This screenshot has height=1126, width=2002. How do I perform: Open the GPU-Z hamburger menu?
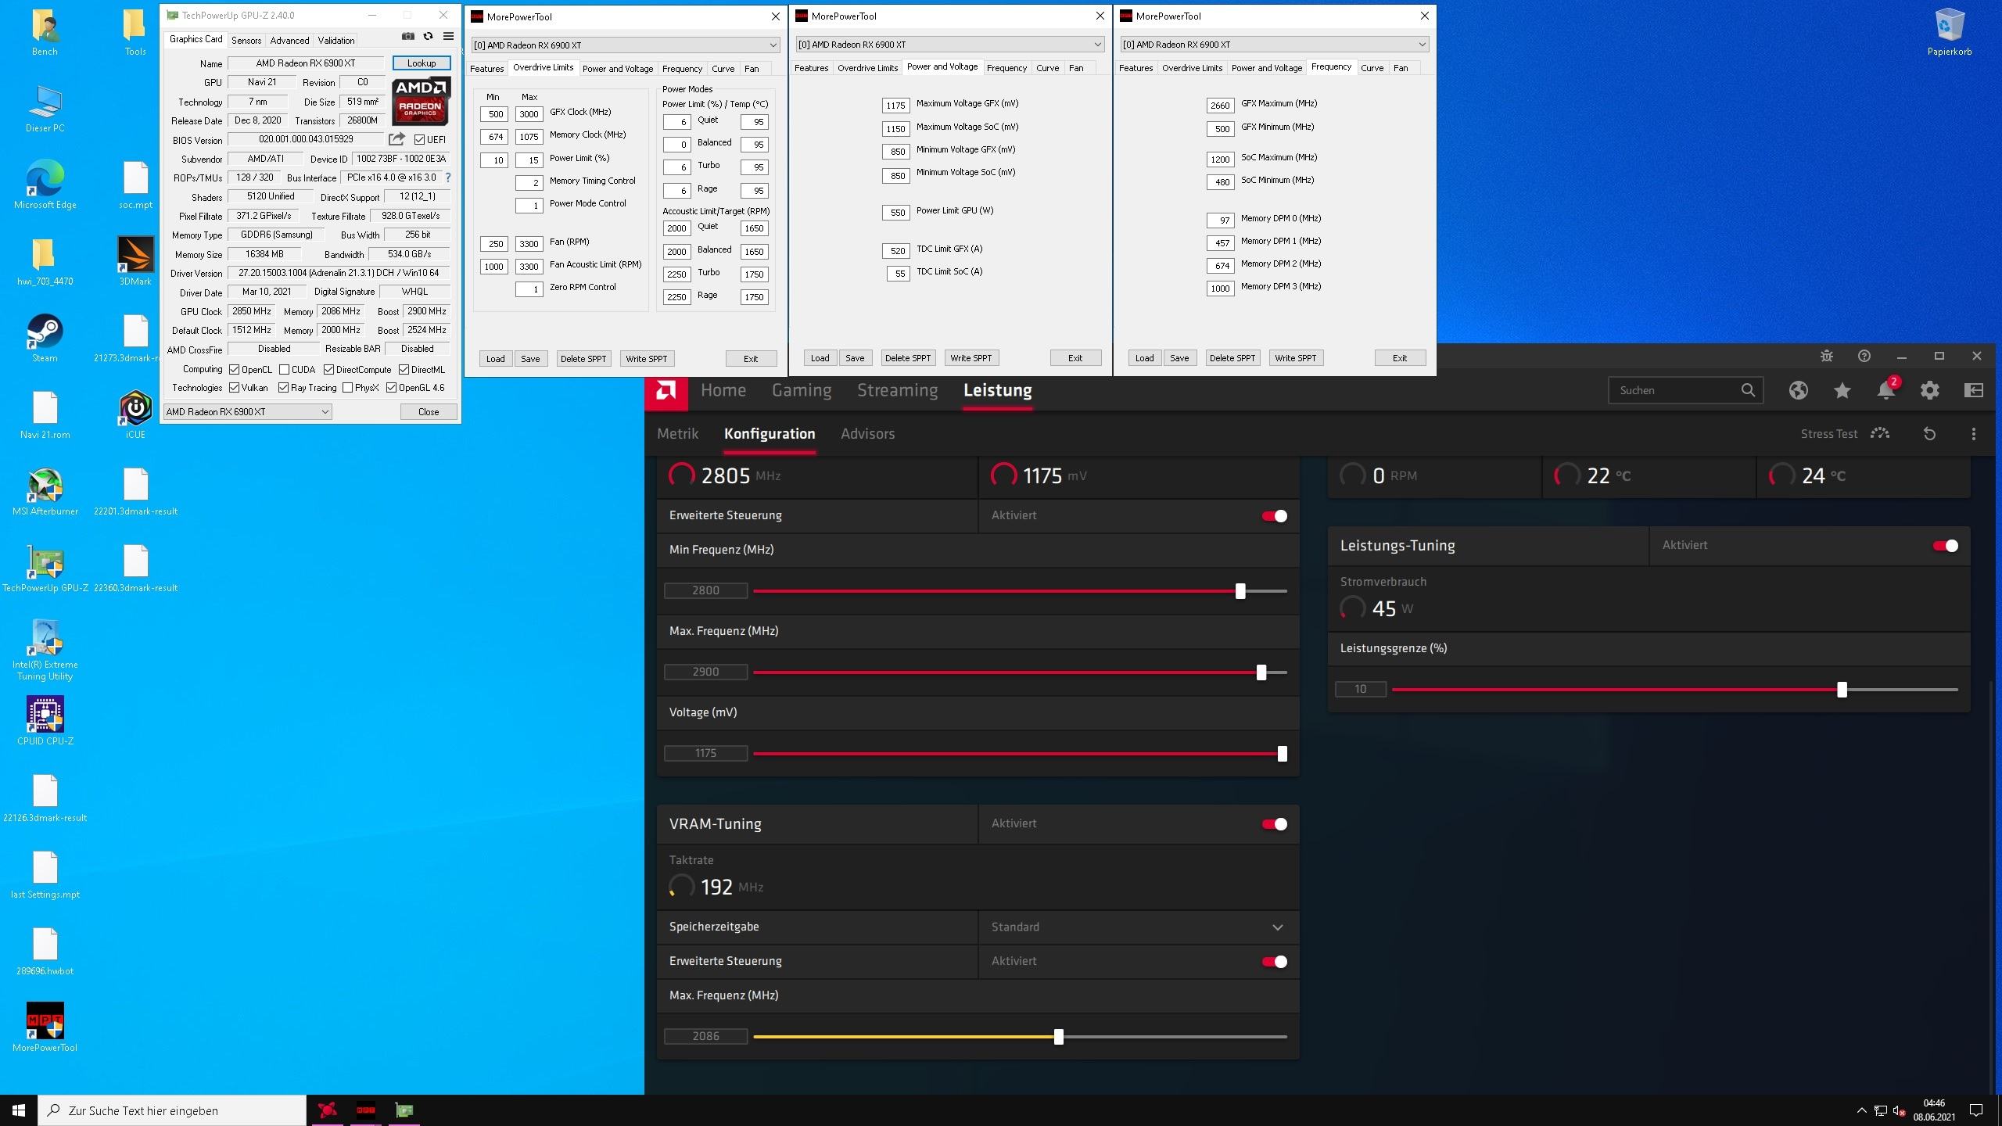[x=448, y=37]
